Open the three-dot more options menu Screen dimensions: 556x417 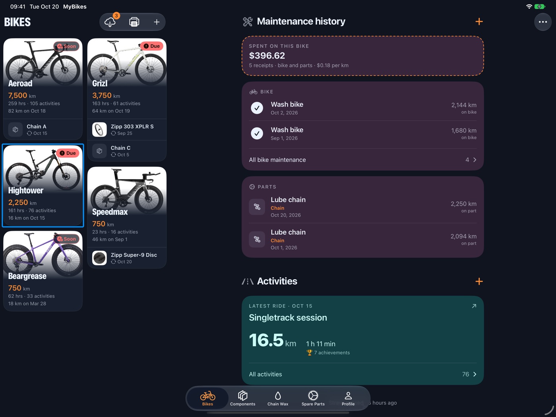542,22
